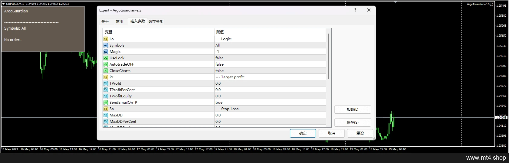Image resolution: width=509 pixels, height=163 pixels.
Task: Click the ArgoGuardian-2.2 smiley icon on chart
Action: [491, 4]
